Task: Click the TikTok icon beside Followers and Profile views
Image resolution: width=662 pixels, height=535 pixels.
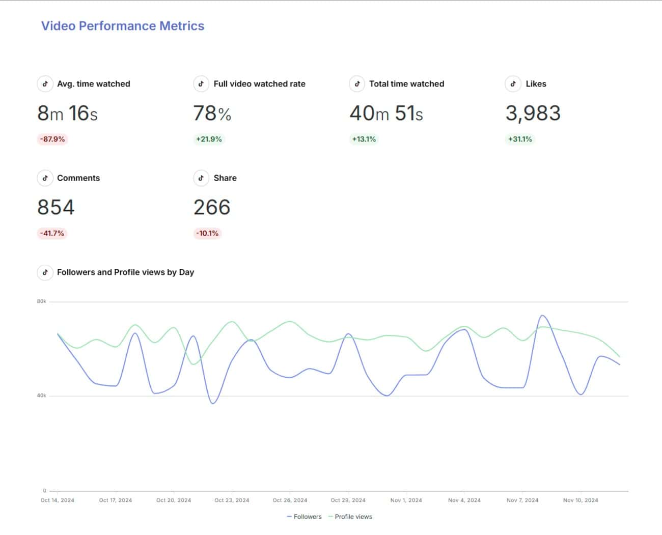Action: pyautogui.click(x=45, y=272)
